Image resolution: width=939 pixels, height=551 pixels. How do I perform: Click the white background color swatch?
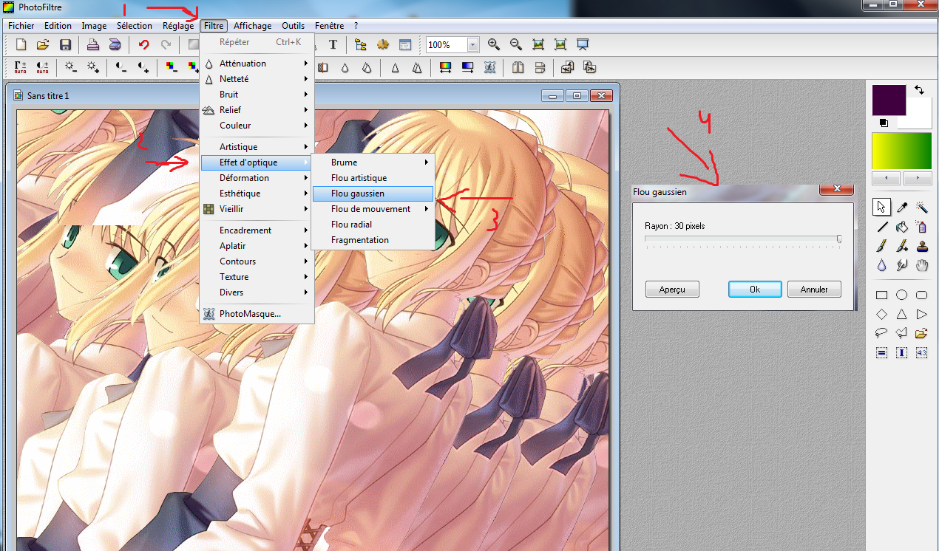pyautogui.click(x=919, y=114)
